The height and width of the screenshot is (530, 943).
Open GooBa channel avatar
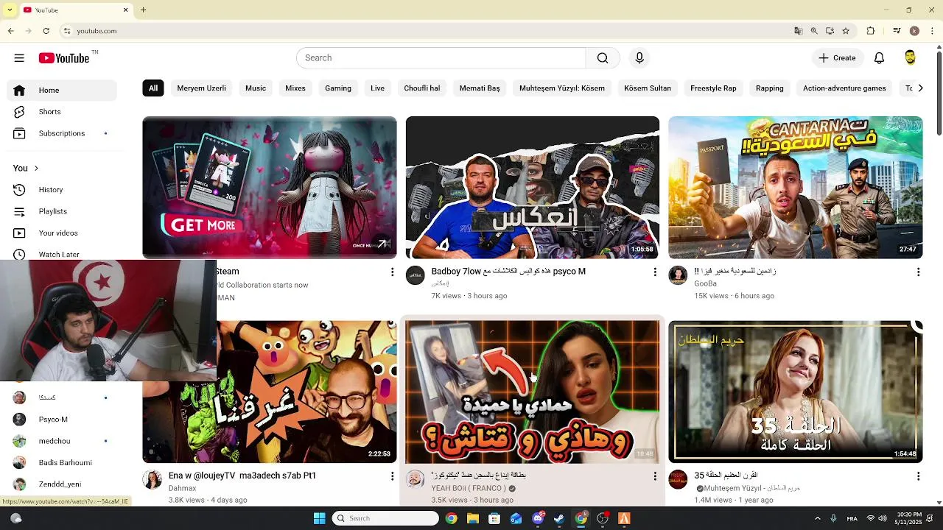pyautogui.click(x=678, y=275)
